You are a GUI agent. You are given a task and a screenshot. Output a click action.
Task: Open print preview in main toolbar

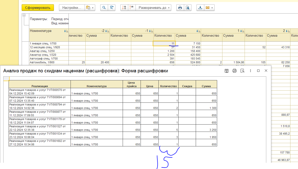tap(187, 8)
